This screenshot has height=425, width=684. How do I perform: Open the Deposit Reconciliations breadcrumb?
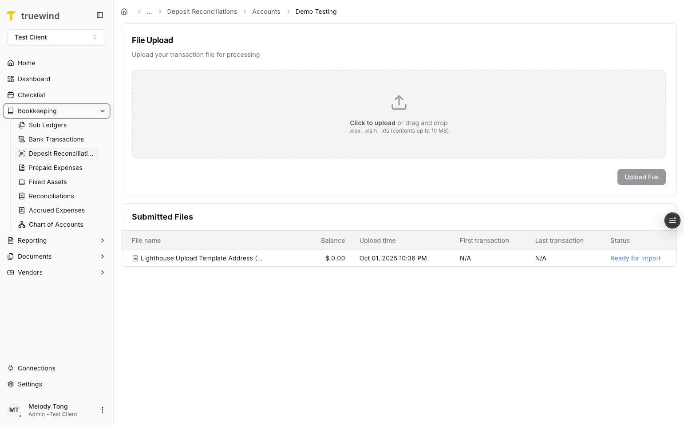click(x=202, y=11)
